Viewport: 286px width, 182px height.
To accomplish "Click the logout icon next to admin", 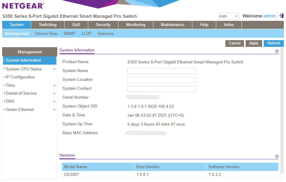I will pyautogui.click(x=281, y=16).
